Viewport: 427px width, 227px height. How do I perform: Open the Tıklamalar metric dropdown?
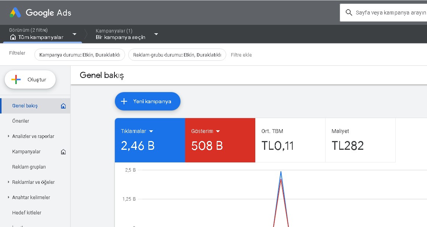coord(151,131)
